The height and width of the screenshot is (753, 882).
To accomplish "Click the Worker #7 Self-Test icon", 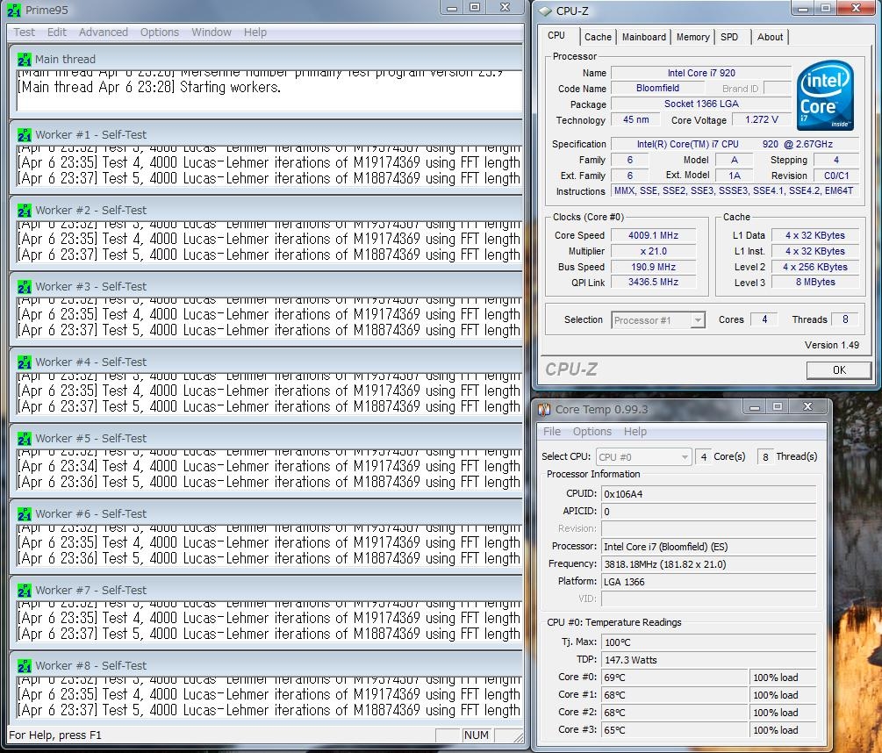I will click(25, 590).
